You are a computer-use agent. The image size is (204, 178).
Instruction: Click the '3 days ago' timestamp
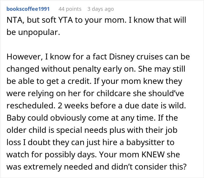[100, 9]
